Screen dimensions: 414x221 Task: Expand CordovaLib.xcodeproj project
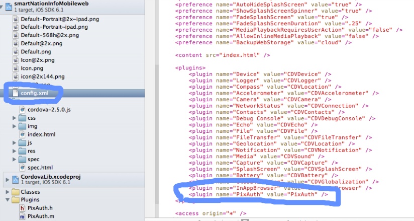point(8,180)
